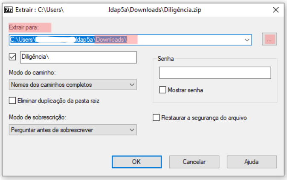The width and height of the screenshot is (287, 180).
Task: Click the 7z application icon in title bar
Action: click(9, 10)
